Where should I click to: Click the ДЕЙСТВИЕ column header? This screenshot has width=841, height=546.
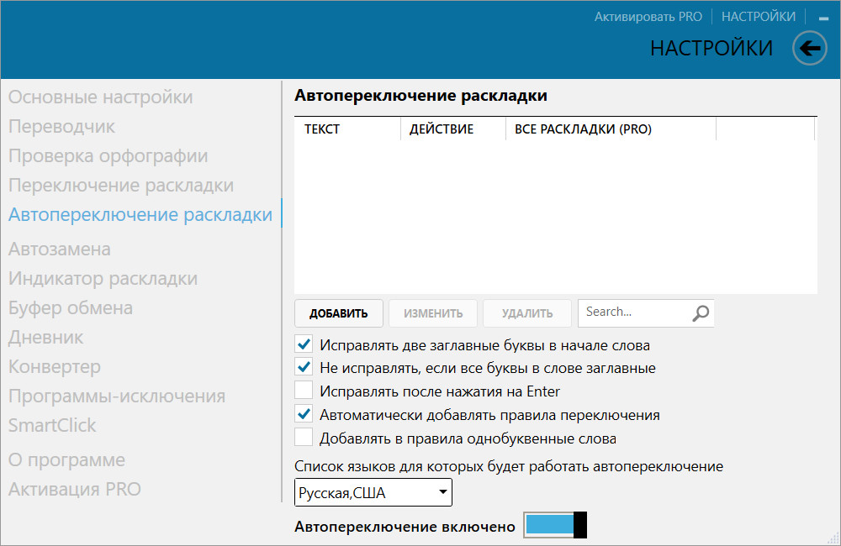click(x=442, y=129)
